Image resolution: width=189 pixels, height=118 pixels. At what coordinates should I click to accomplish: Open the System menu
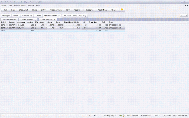tap(4, 5)
